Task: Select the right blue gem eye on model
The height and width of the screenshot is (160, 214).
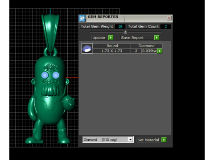Action: (56, 75)
